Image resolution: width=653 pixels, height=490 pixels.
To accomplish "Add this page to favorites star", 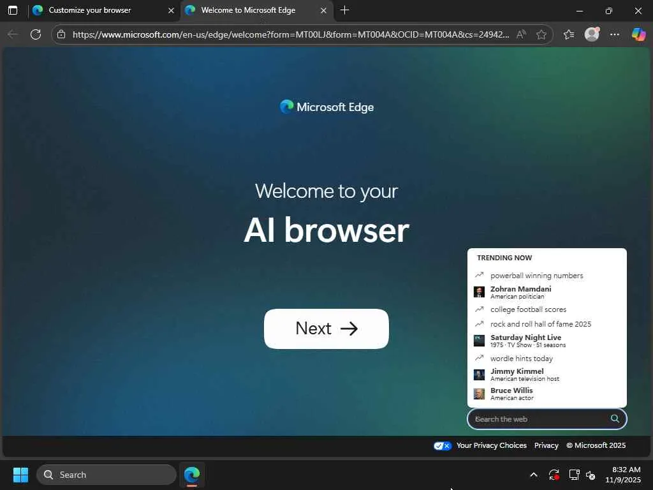I will pos(541,34).
